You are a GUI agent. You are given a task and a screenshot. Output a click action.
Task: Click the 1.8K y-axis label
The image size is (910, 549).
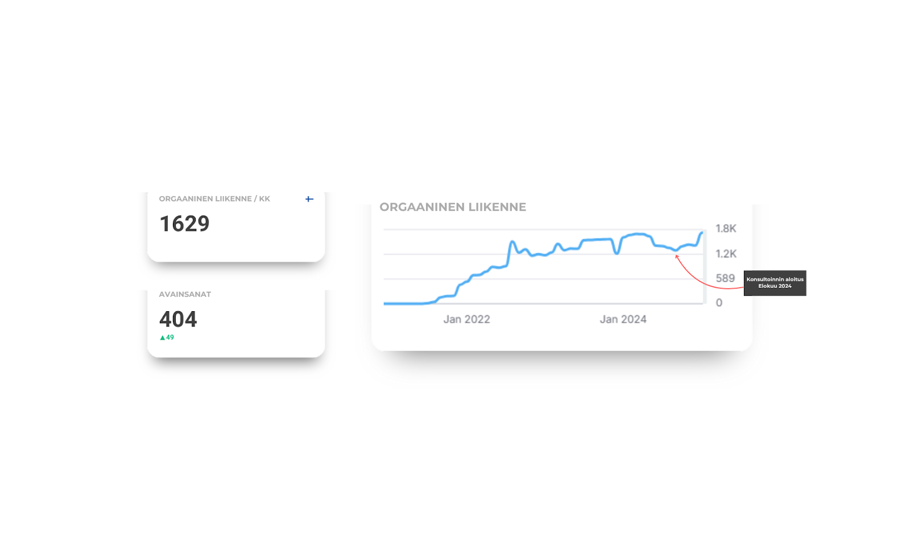[726, 229]
